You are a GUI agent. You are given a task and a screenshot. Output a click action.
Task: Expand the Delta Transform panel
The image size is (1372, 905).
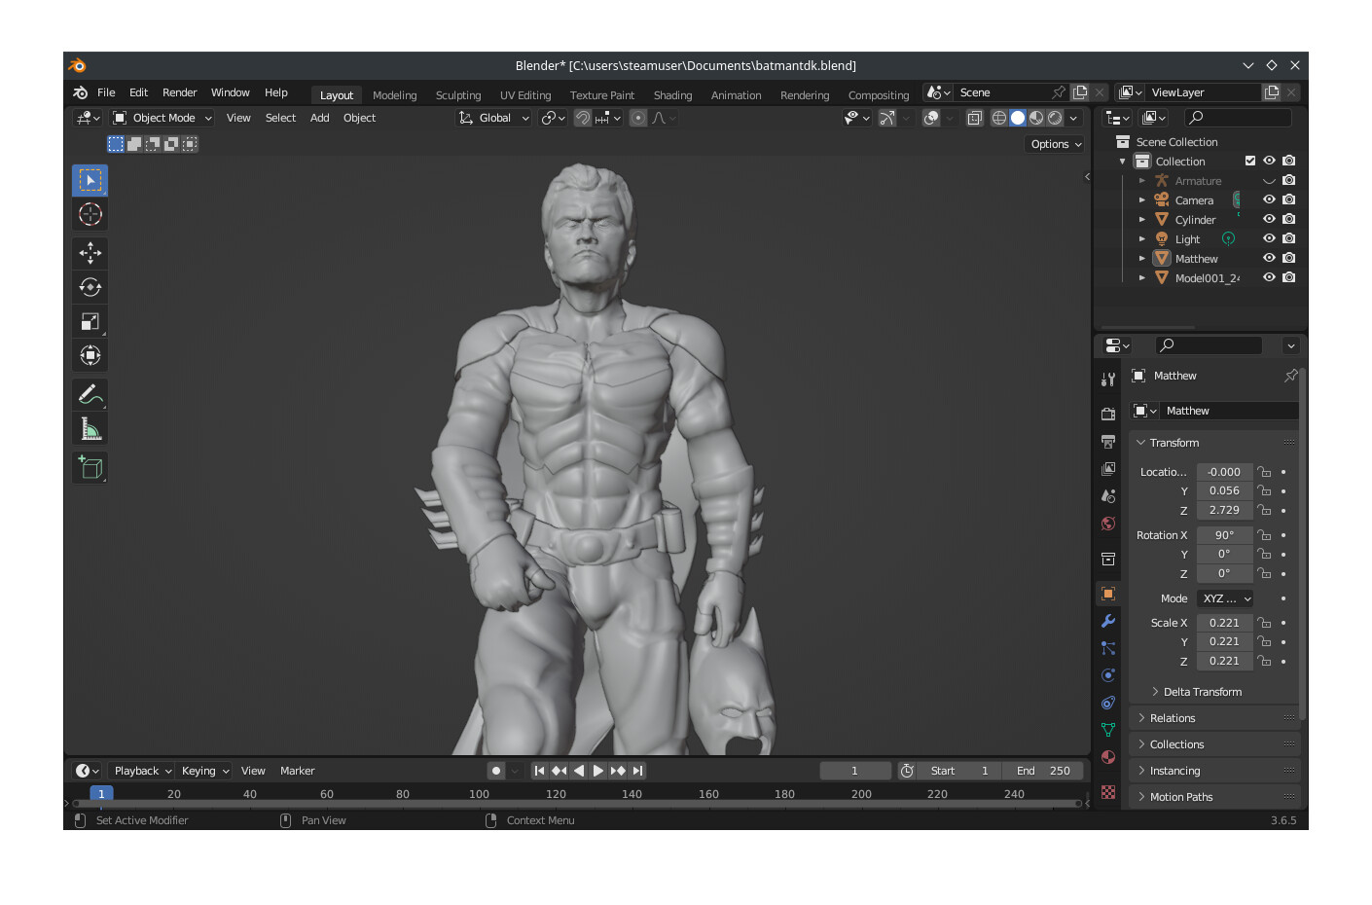tap(1203, 692)
